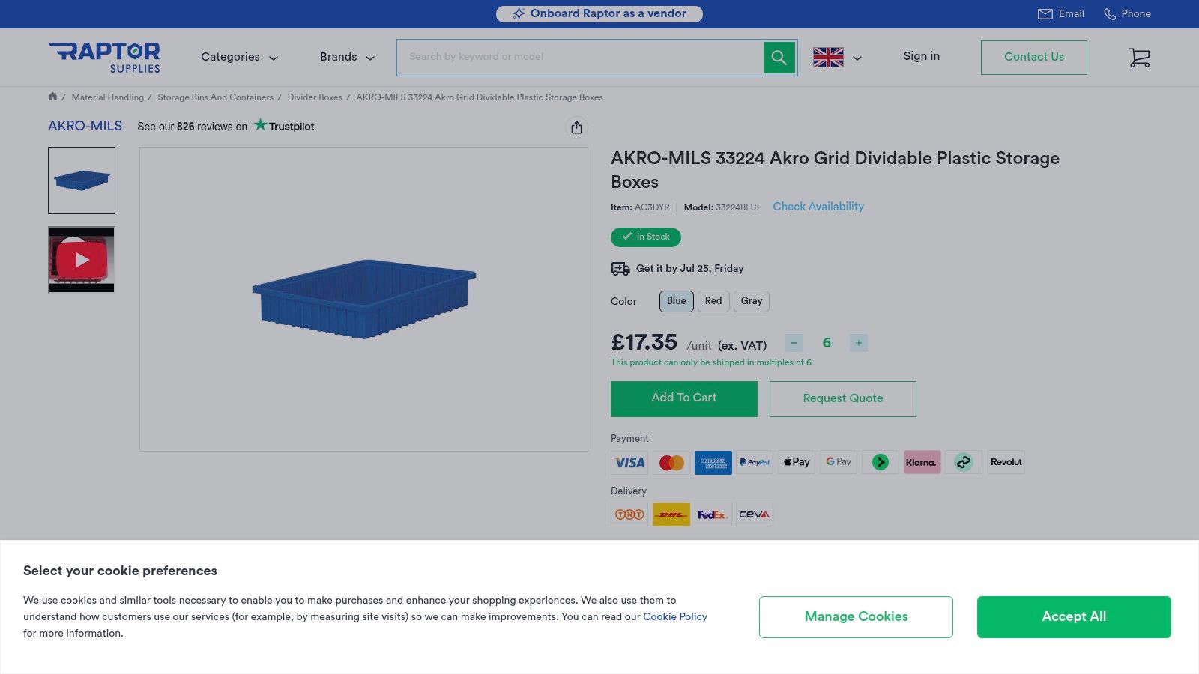Select the Gray color option
1199x674 pixels.
[751, 301]
